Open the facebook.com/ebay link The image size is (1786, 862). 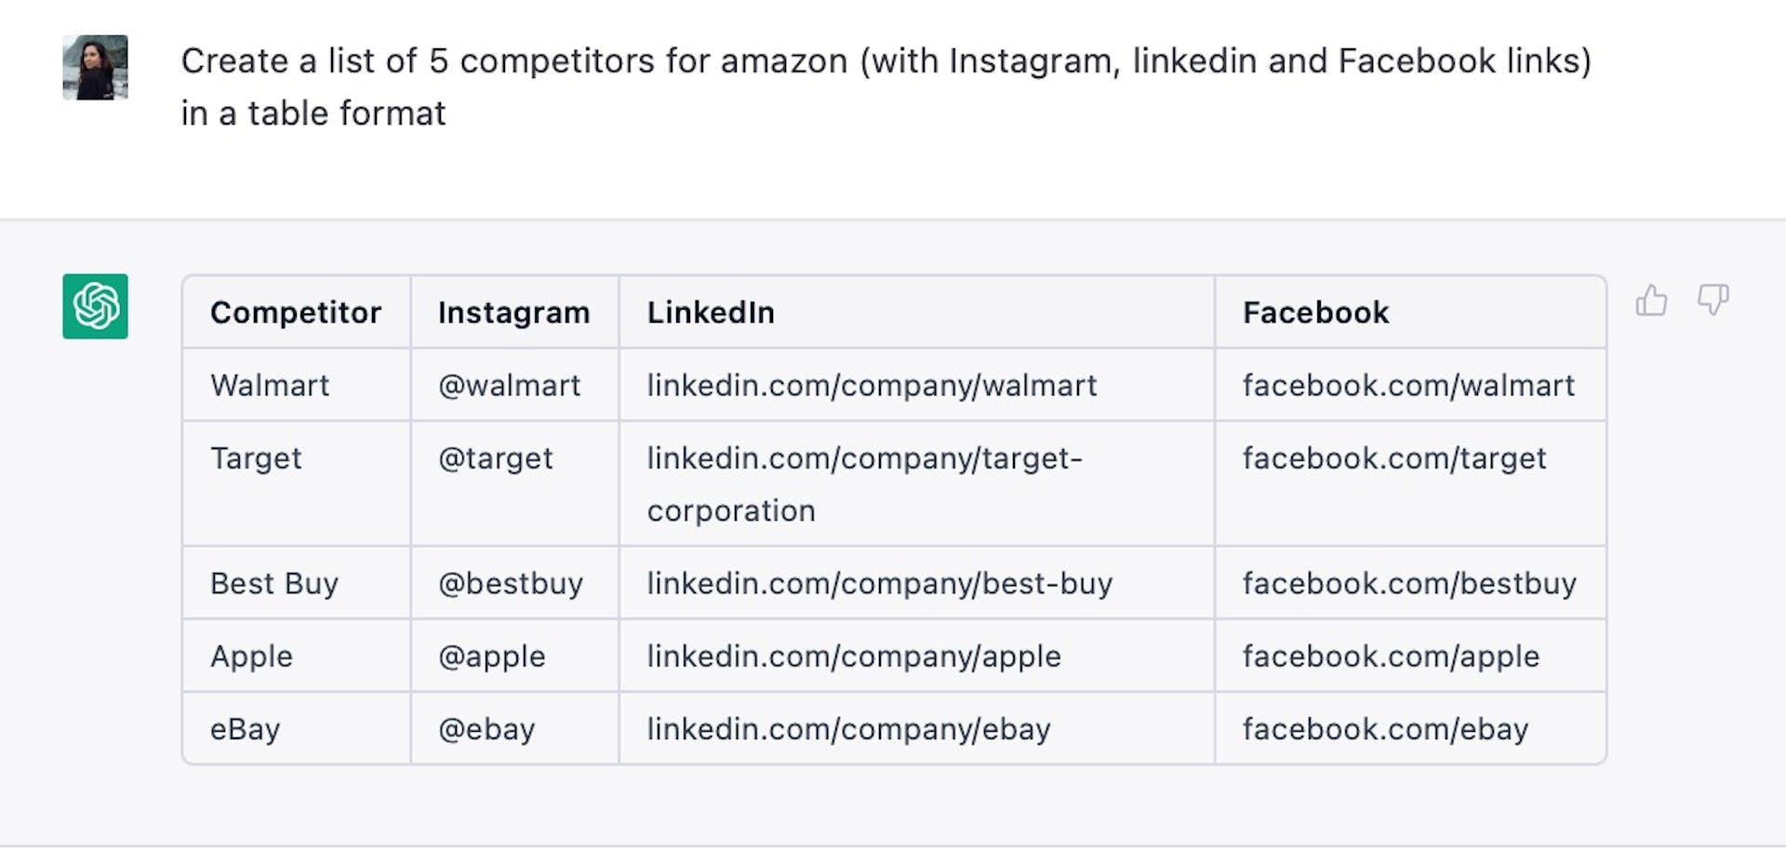[1385, 729]
